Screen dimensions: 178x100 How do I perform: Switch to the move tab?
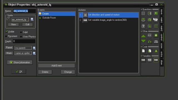click(162, 12)
